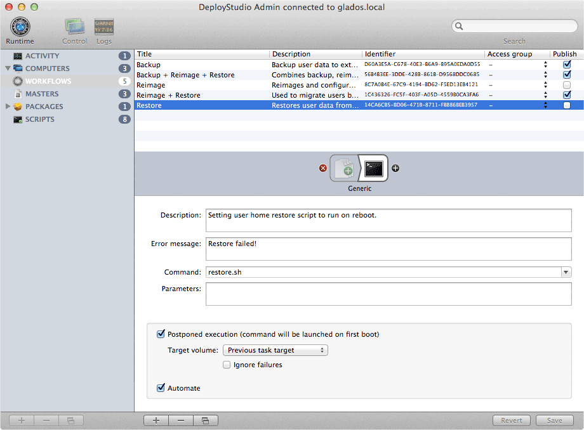Image resolution: width=584 pixels, height=430 pixels.
Task: Click the Runtime toolbar icon
Action: click(x=20, y=28)
